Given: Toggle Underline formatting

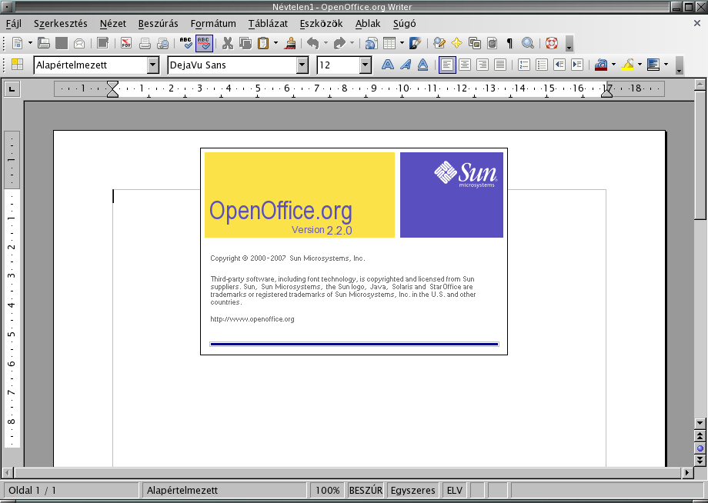Looking at the screenshot, I should tap(422, 65).
